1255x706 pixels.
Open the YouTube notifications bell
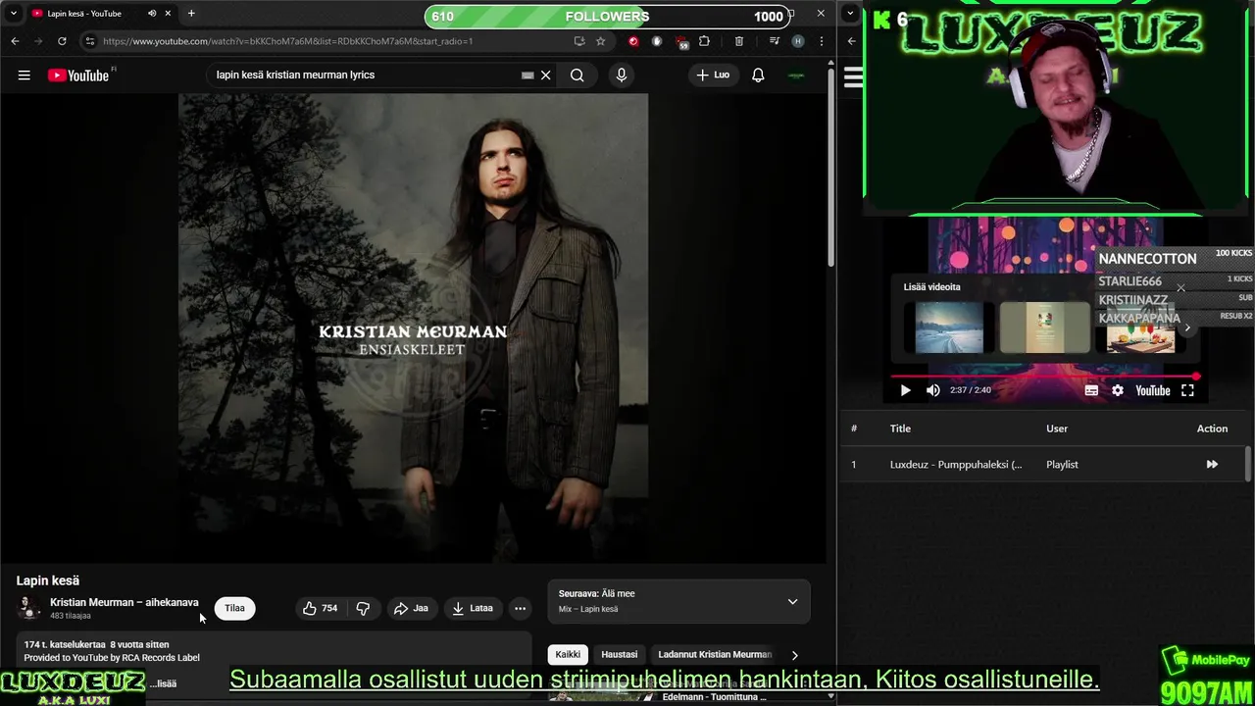click(x=758, y=75)
